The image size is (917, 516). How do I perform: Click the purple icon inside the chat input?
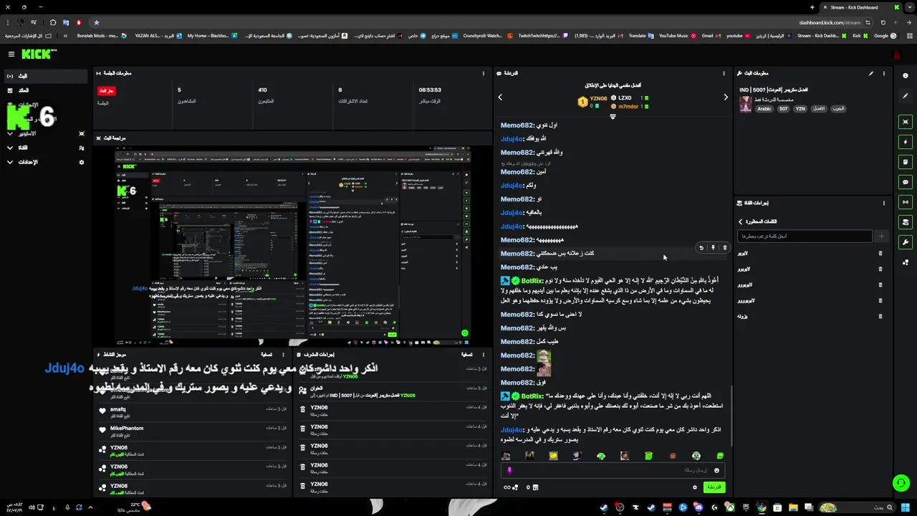(509, 471)
